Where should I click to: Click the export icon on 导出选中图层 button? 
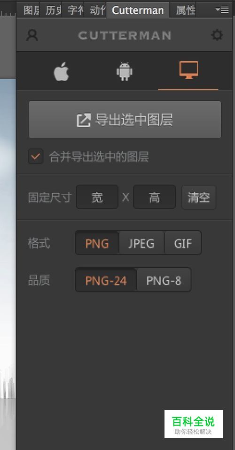[x=84, y=120]
